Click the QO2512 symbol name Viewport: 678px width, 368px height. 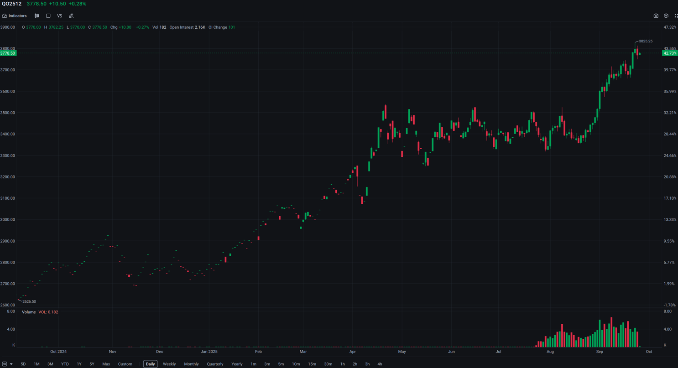click(x=12, y=4)
